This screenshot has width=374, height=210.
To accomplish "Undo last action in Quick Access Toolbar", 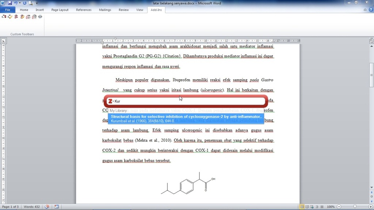I will point(16,3).
